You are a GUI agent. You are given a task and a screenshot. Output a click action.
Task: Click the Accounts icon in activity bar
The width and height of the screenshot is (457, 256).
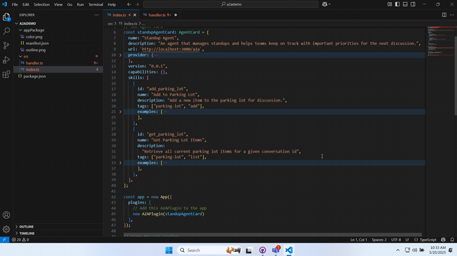point(6,215)
